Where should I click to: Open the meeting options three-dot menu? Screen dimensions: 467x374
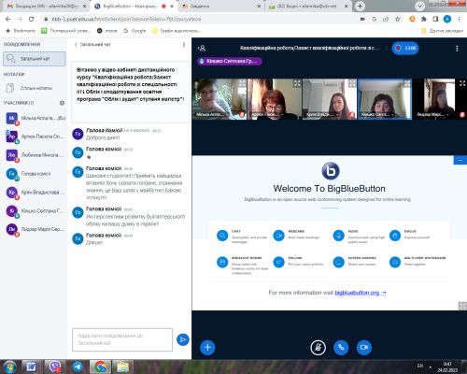[x=457, y=49]
